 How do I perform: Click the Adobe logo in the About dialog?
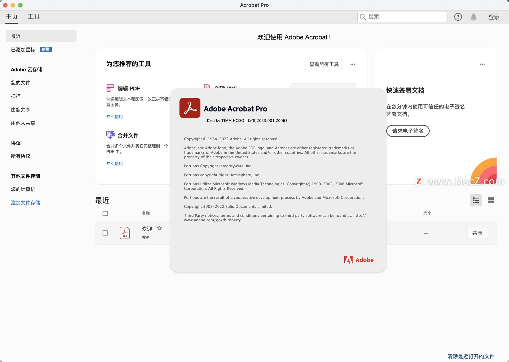(x=358, y=260)
